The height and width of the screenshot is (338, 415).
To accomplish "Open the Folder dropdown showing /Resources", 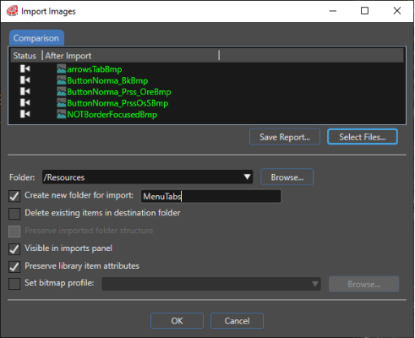I will (147, 177).
